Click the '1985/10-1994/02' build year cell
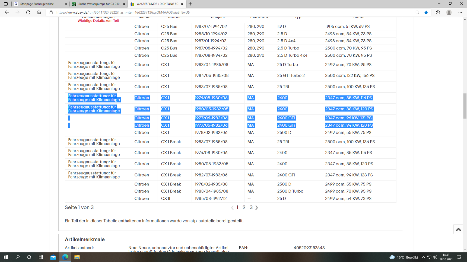The width and height of the screenshot is (467, 262). tap(211, 34)
